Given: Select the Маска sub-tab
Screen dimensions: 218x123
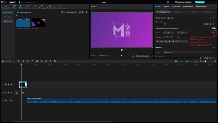Looking at the screenshot, I should click(x=193, y=12).
